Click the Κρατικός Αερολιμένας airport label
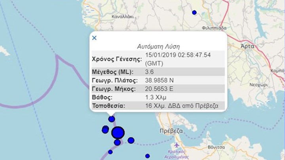This screenshot has width=285, height=160. point(177,154)
